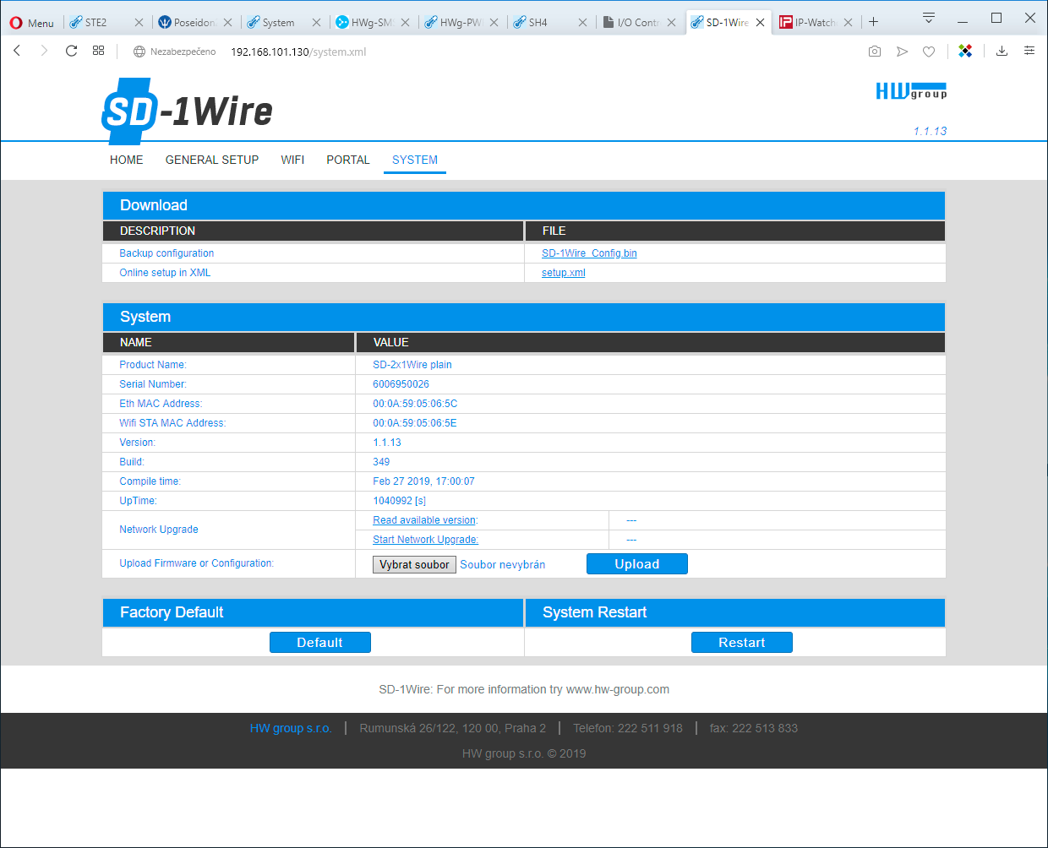Click the Factory Default button

click(x=320, y=643)
